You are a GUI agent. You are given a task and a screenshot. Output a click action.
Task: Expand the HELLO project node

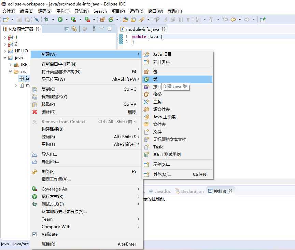(x=5, y=51)
